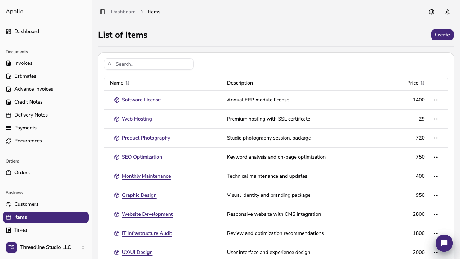Click the cube icon beside SEO Optimization
This screenshot has height=259, width=460.
tap(117, 157)
